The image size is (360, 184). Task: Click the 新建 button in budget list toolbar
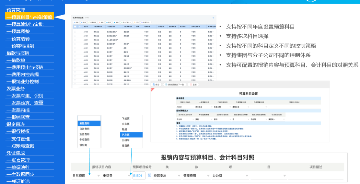point(76,22)
